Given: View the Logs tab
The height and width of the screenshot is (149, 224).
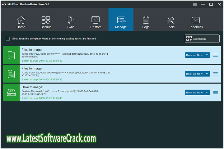Looking at the screenshot, I should [146, 22].
